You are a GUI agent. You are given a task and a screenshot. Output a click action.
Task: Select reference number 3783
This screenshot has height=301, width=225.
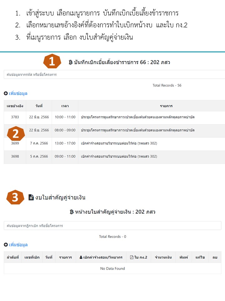[x=15, y=117]
